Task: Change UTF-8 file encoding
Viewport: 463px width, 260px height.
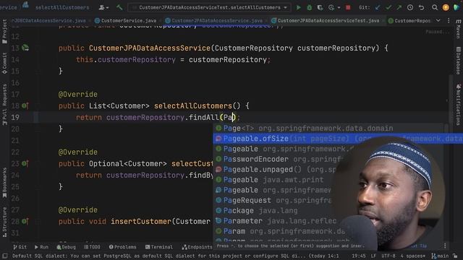Action: (x=388, y=256)
